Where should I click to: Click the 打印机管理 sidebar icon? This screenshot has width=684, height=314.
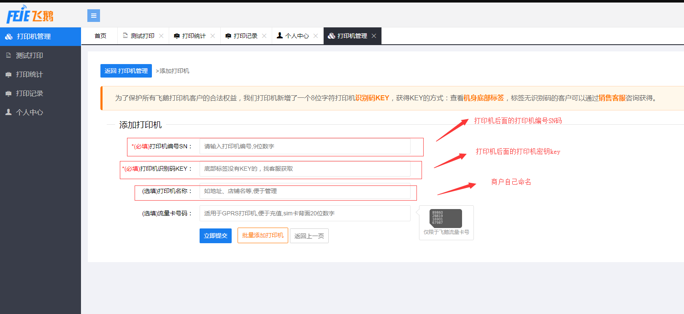8,37
